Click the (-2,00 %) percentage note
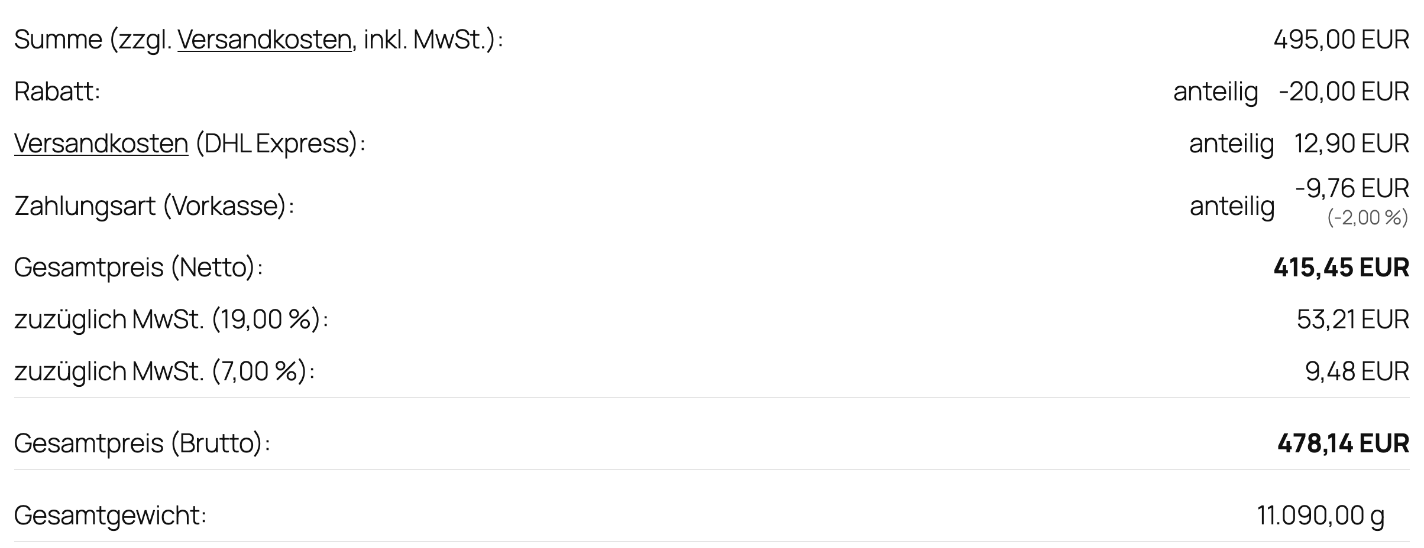This screenshot has height=548, width=1424. pos(1368,218)
